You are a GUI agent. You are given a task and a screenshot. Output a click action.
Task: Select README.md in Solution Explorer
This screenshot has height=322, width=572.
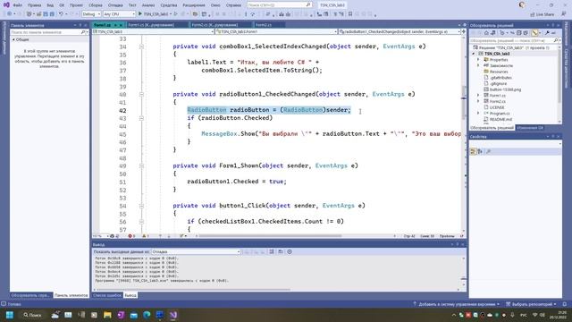click(500, 119)
